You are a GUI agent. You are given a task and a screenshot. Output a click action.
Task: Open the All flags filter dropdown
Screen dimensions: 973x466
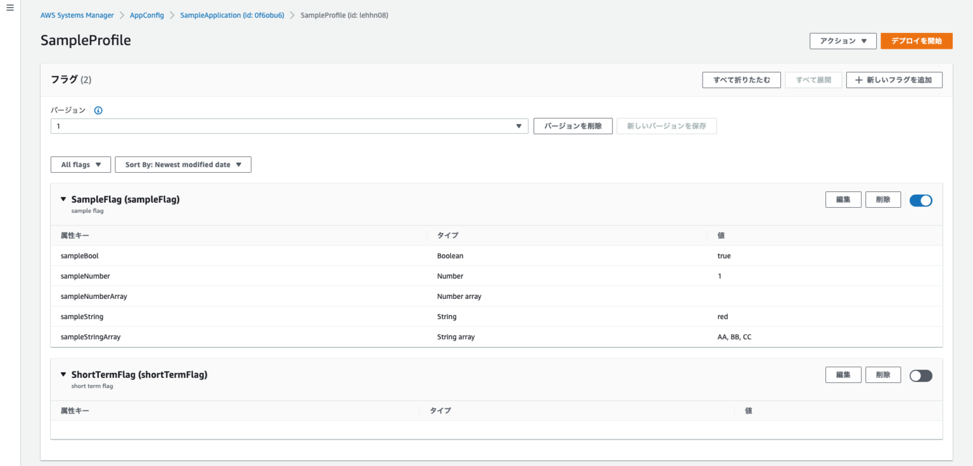point(80,165)
